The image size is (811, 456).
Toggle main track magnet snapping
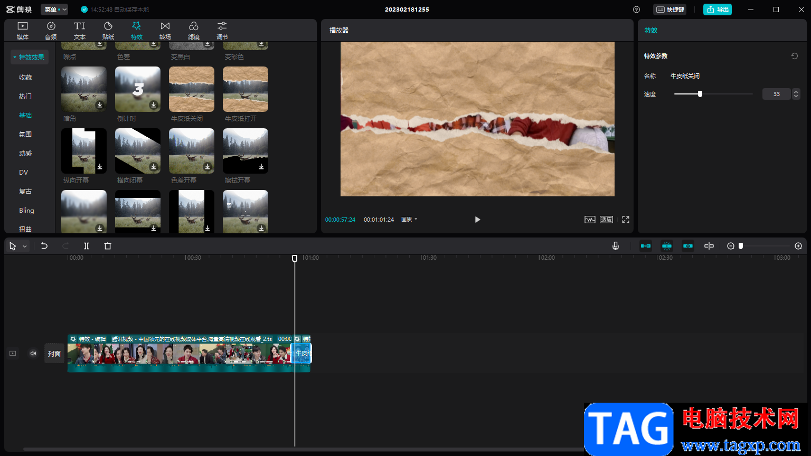[646, 246]
